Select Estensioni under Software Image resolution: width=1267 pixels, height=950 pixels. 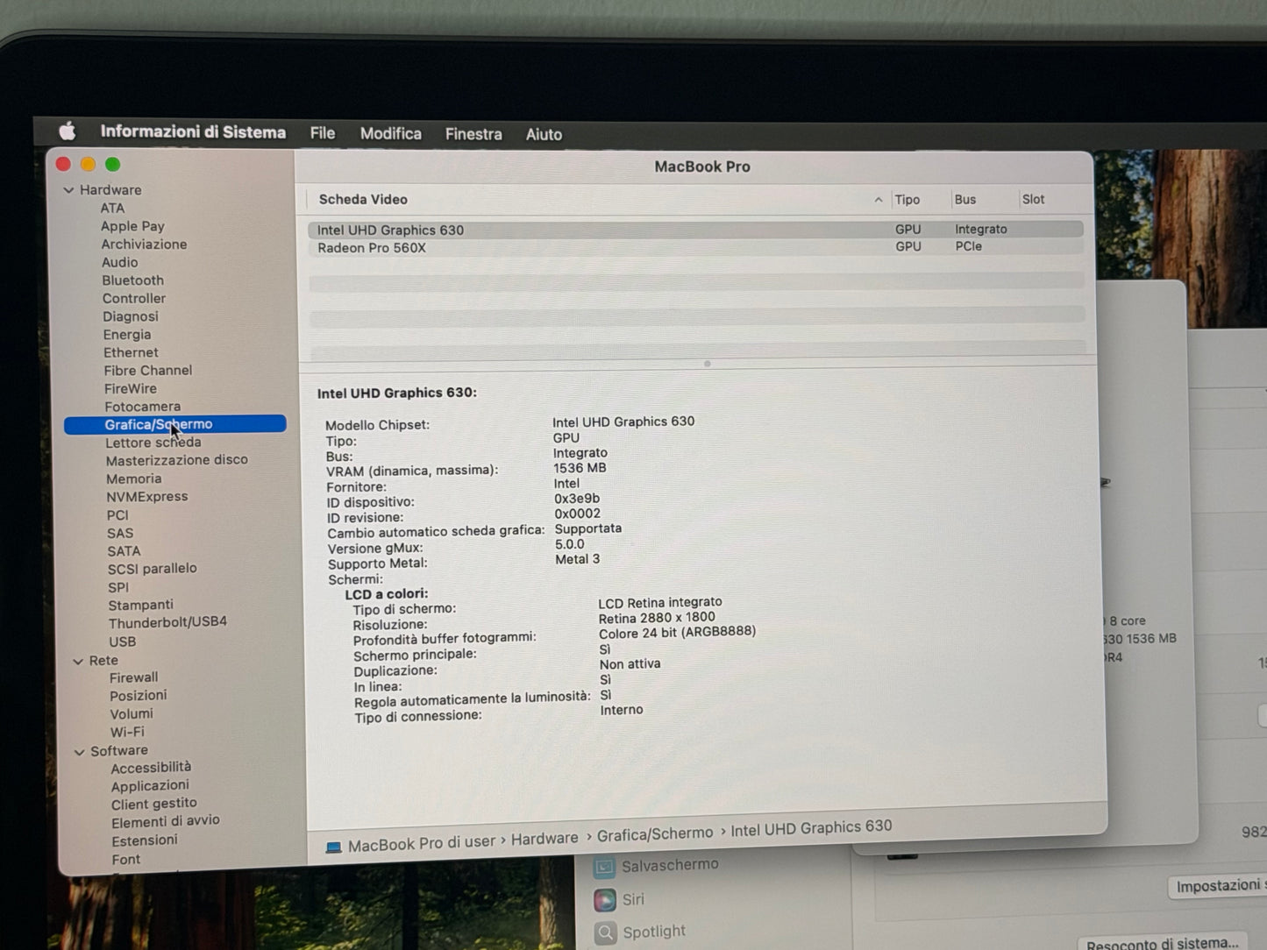click(144, 840)
